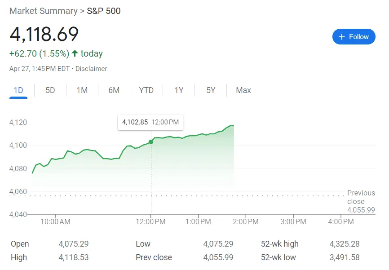The width and height of the screenshot is (389, 270).
Task: Click the Open price value
Action: (x=74, y=244)
